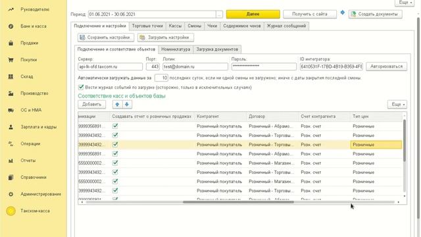Open the Отчеты chart icon
Viewport: 421px width, 237px height.
point(11,161)
